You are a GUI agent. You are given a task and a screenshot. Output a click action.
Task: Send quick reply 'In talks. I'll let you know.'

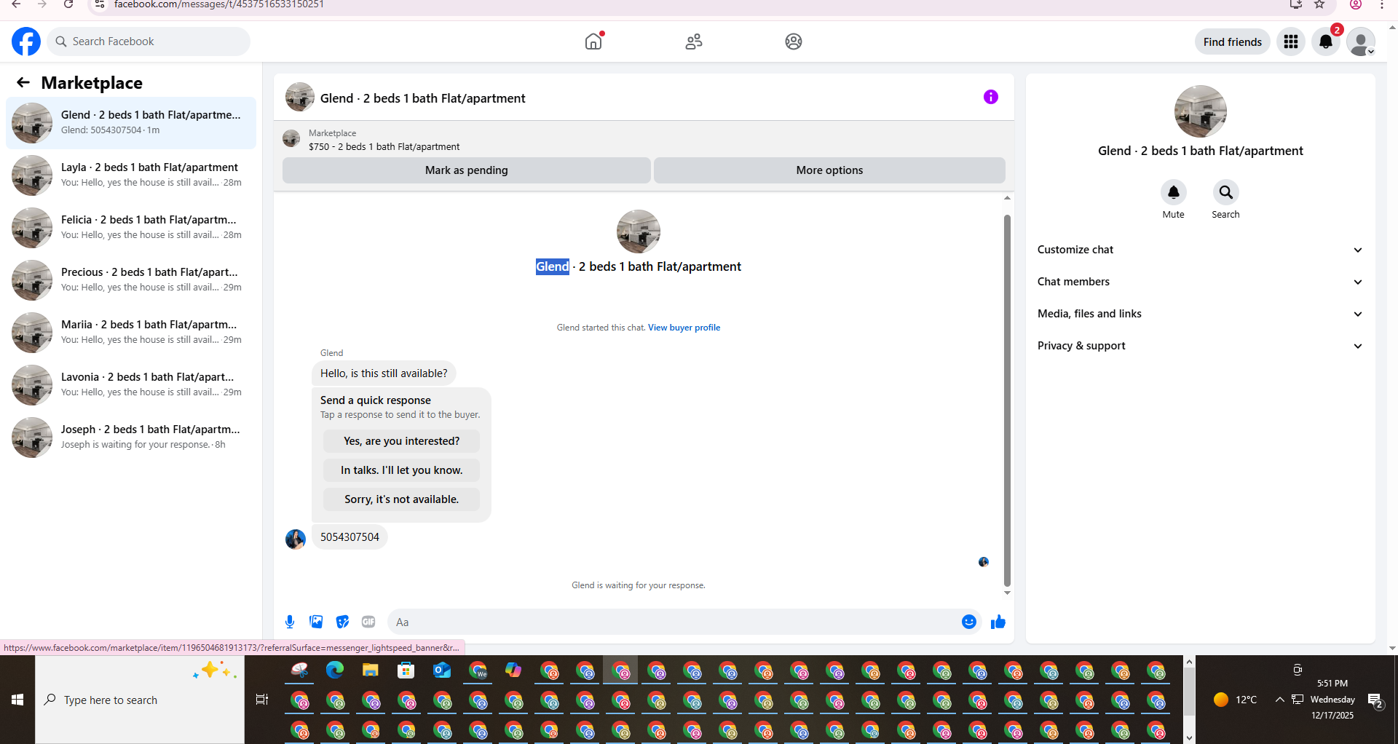(401, 470)
